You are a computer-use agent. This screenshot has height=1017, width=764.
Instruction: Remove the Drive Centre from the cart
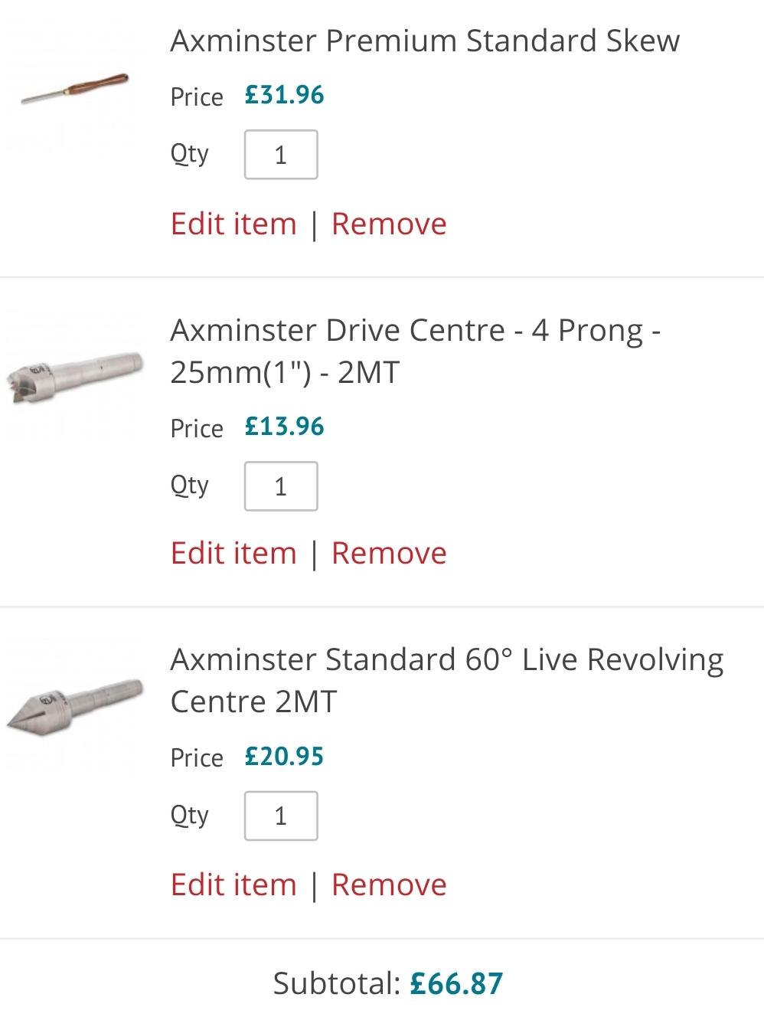(388, 553)
